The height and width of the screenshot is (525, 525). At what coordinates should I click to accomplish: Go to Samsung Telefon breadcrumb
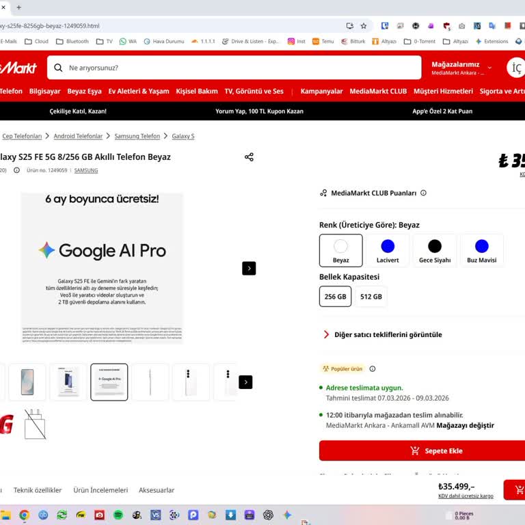tap(137, 136)
